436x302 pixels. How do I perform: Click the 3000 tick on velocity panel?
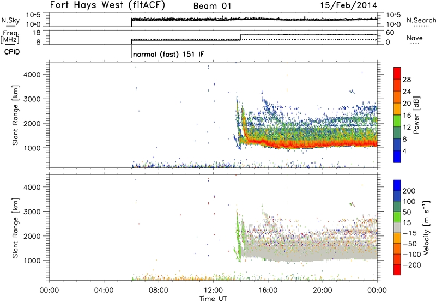[x=32, y=212]
